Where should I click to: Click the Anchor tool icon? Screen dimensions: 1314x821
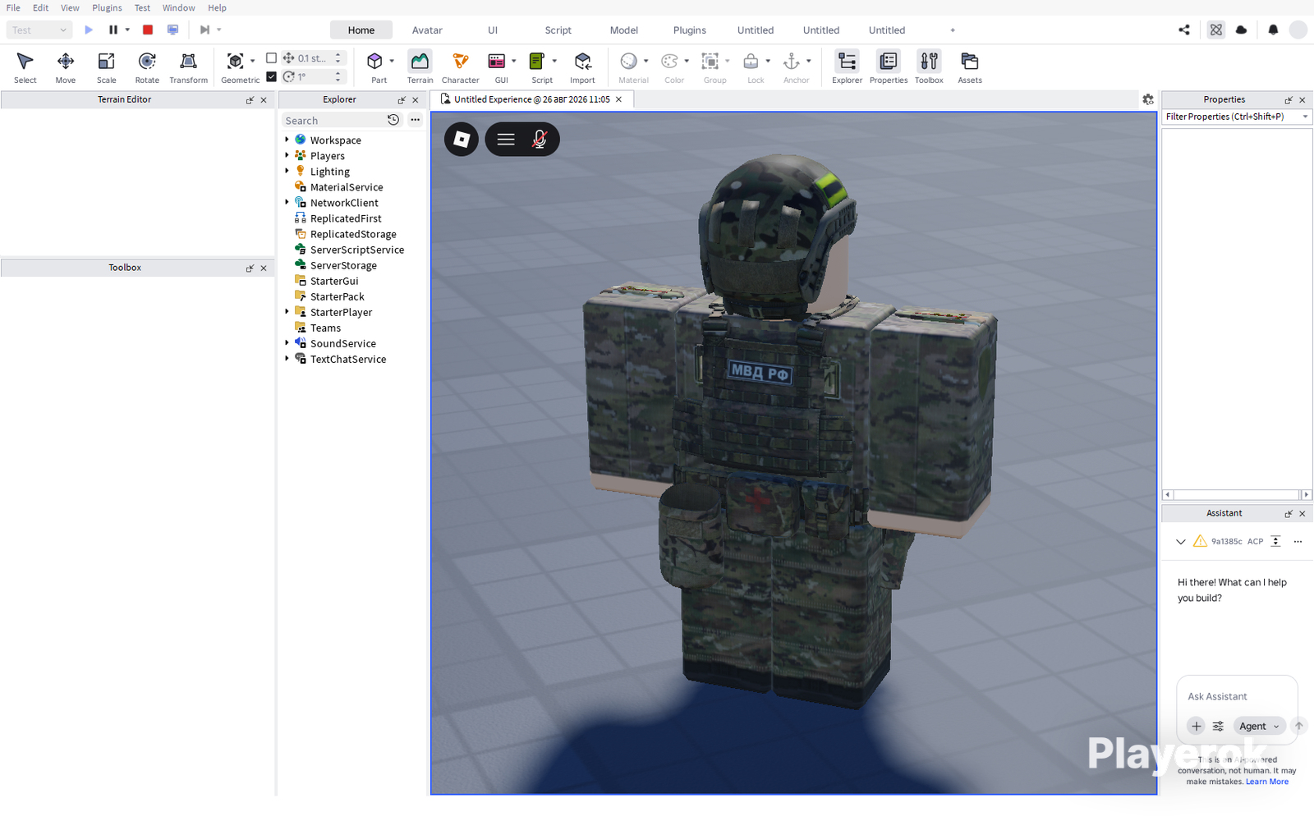[792, 62]
